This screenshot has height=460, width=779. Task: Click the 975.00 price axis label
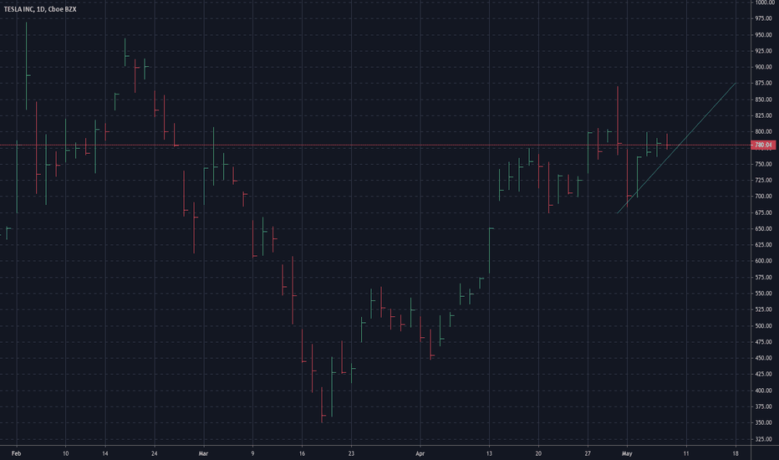click(763, 18)
